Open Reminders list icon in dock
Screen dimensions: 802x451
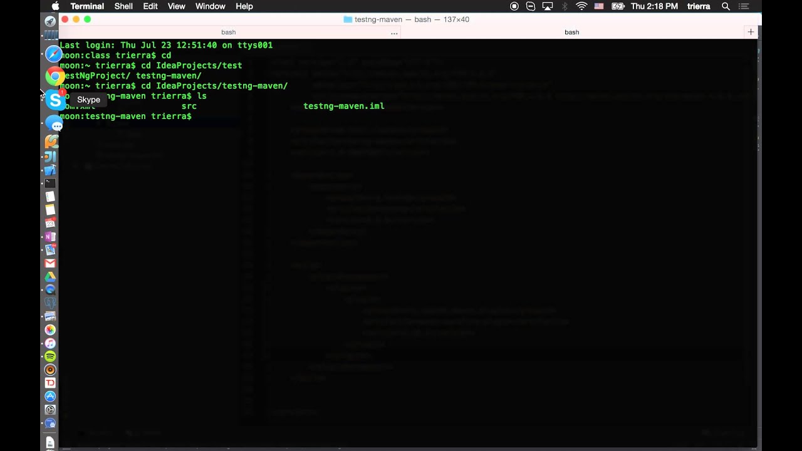[50, 197]
